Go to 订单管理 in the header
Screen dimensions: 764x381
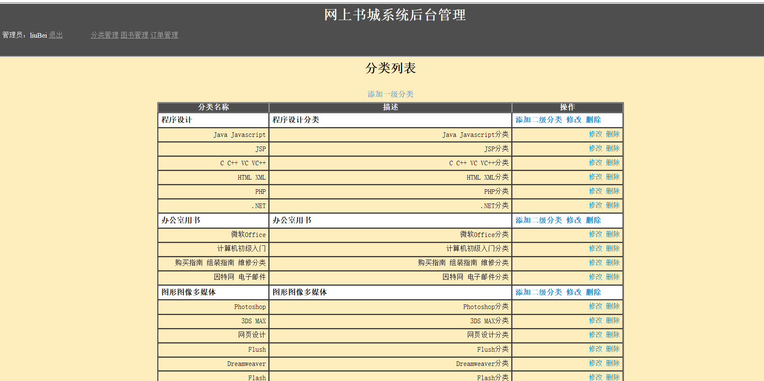coord(164,35)
